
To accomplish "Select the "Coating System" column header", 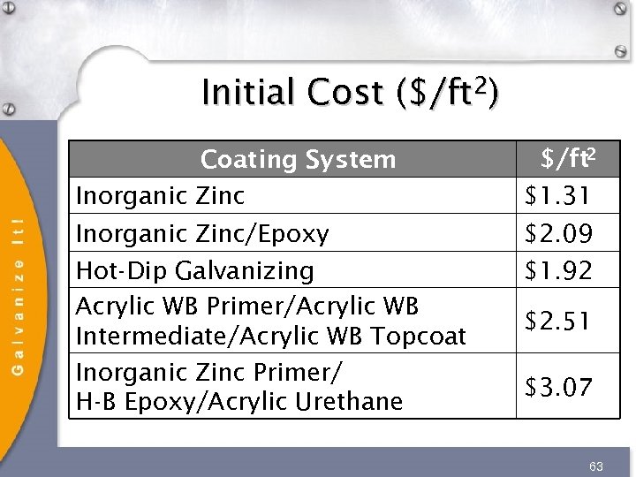I will point(298,160).
